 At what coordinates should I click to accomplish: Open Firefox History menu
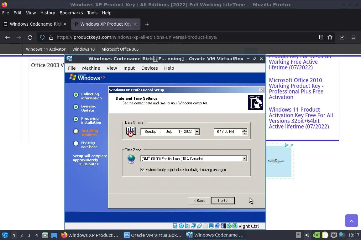pos(48,13)
